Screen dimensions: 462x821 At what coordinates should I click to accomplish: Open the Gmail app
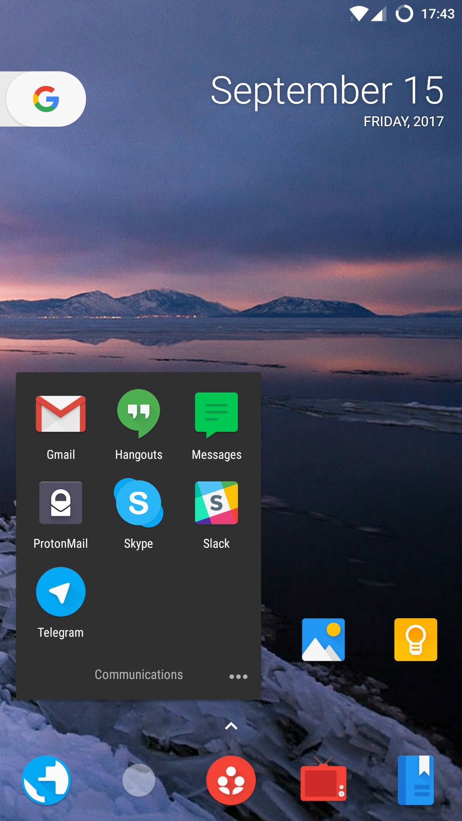click(61, 414)
